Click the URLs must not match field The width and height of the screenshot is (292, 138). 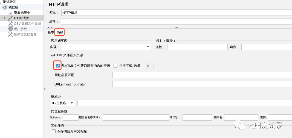point(202,84)
